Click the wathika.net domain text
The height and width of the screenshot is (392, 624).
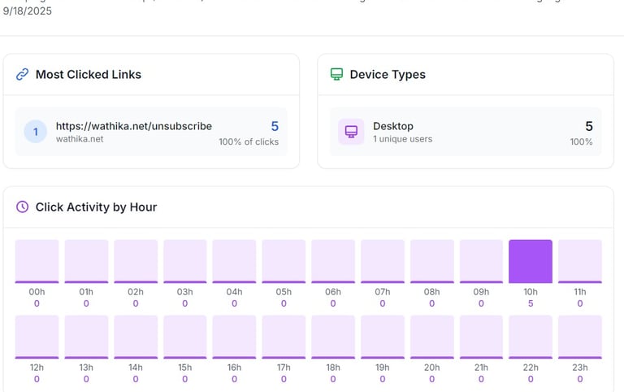(79, 139)
